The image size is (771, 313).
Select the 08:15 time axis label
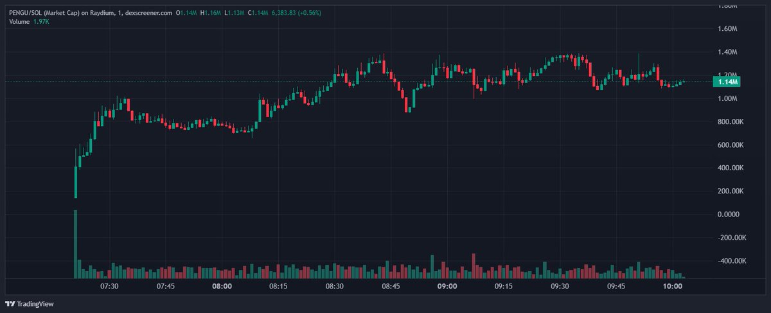(x=278, y=286)
